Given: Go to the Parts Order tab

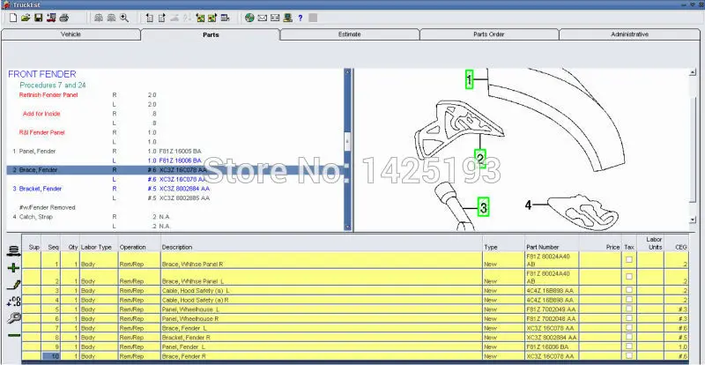Looking at the screenshot, I should coord(489,34).
